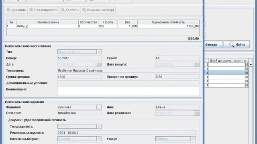257x144 pixels.
Task: Click the scroll up arrow in background table
Action: [251, 65]
